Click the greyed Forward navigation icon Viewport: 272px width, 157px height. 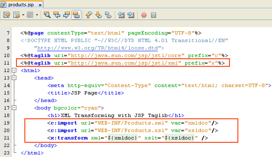[x=30, y=15]
